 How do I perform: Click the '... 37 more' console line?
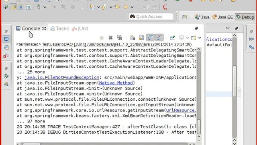coord(31,121)
